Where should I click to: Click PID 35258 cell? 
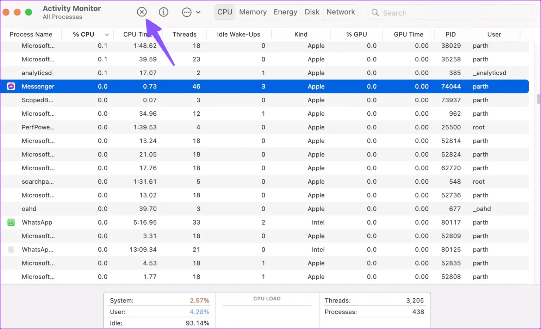tap(451, 59)
